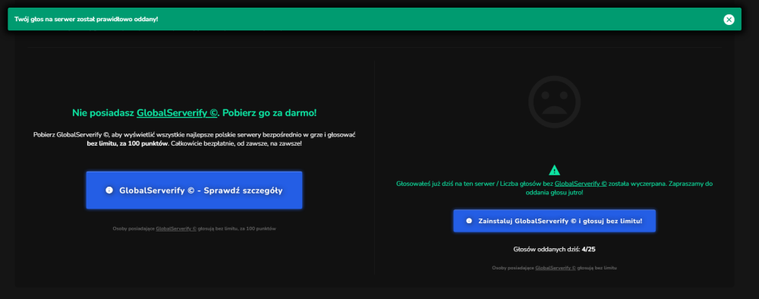Click info icon in 'Sprawdź szczegóły' button
Image resolution: width=759 pixels, height=299 pixels.
click(109, 190)
